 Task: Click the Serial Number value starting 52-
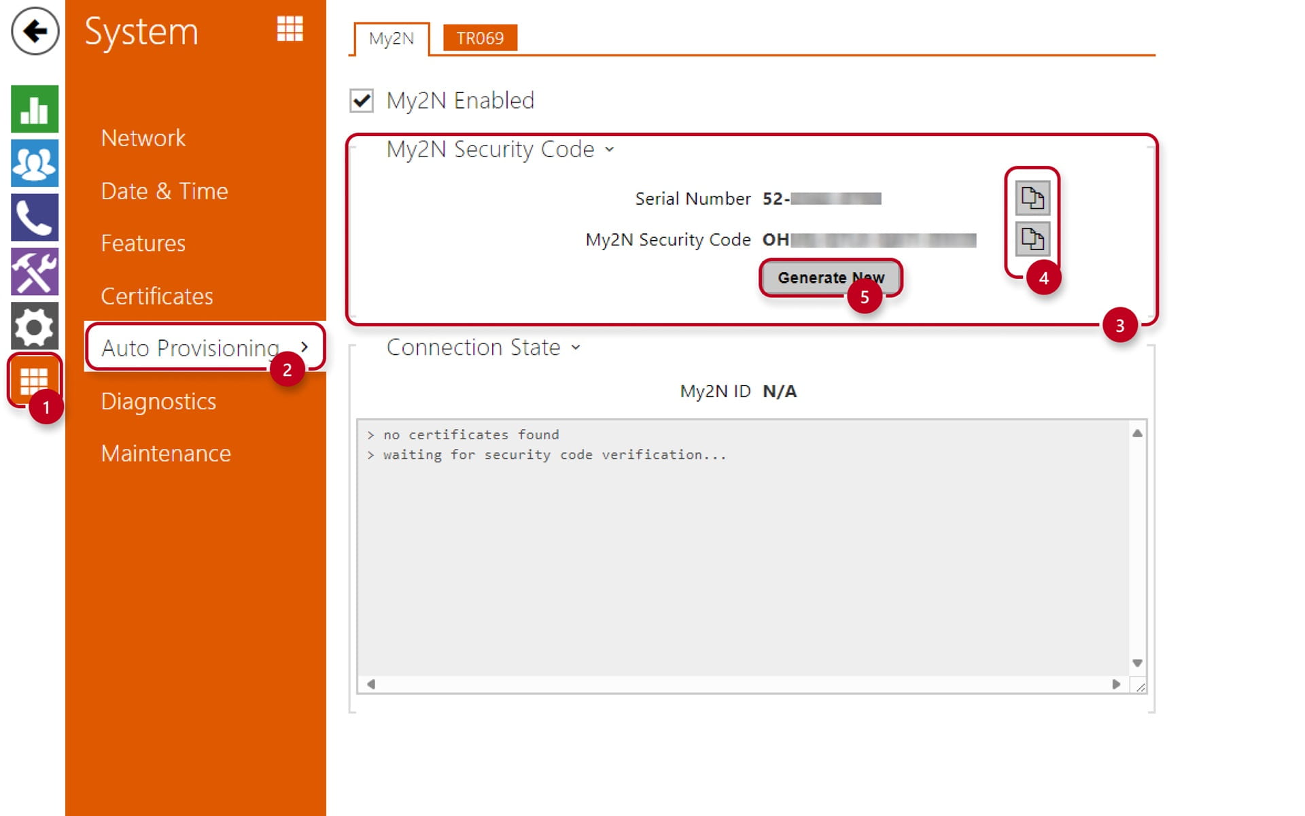pos(822,199)
